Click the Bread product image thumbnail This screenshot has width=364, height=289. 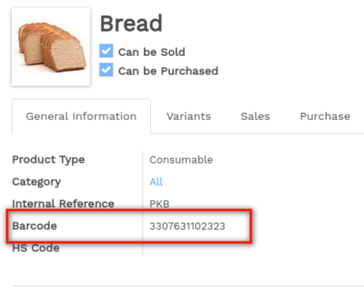51,47
